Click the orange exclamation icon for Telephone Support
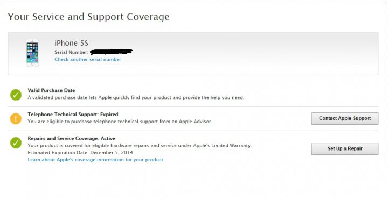 16,119
